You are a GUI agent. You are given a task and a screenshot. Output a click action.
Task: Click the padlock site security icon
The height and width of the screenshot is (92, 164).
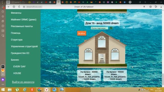(x=24, y=7)
